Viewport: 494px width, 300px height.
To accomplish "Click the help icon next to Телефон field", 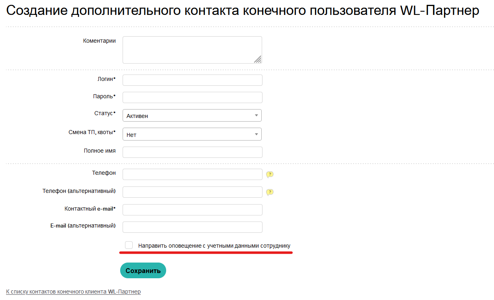I will click(270, 174).
